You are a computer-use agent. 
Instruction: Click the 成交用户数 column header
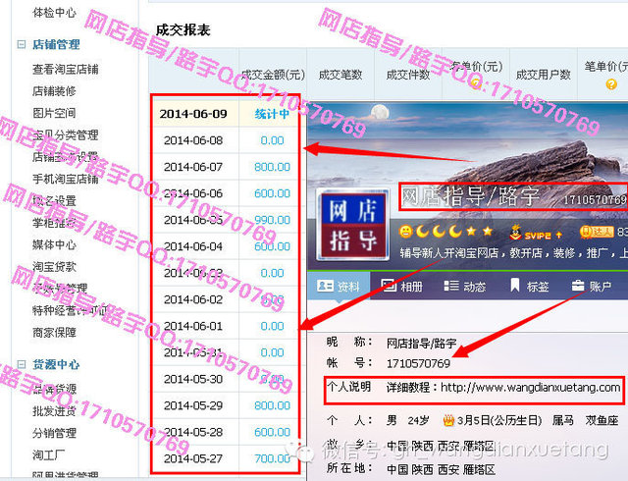coord(543,75)
